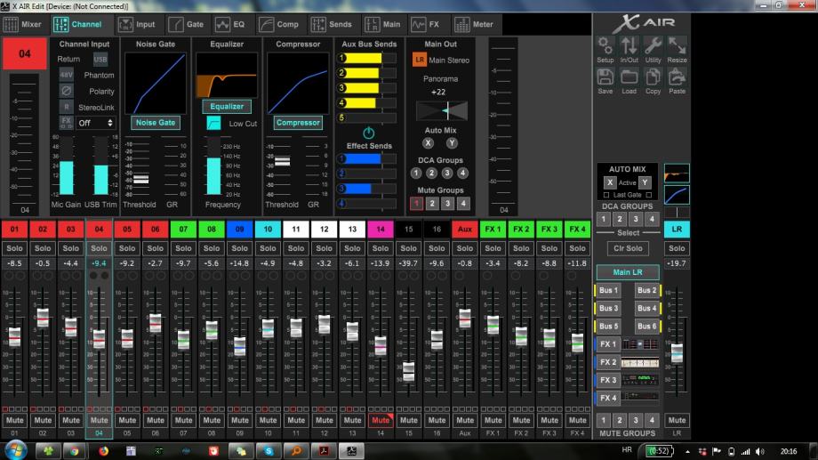Click the Paste icon
Viewport: 818px width, 460px height.
(x=677, y=78)
